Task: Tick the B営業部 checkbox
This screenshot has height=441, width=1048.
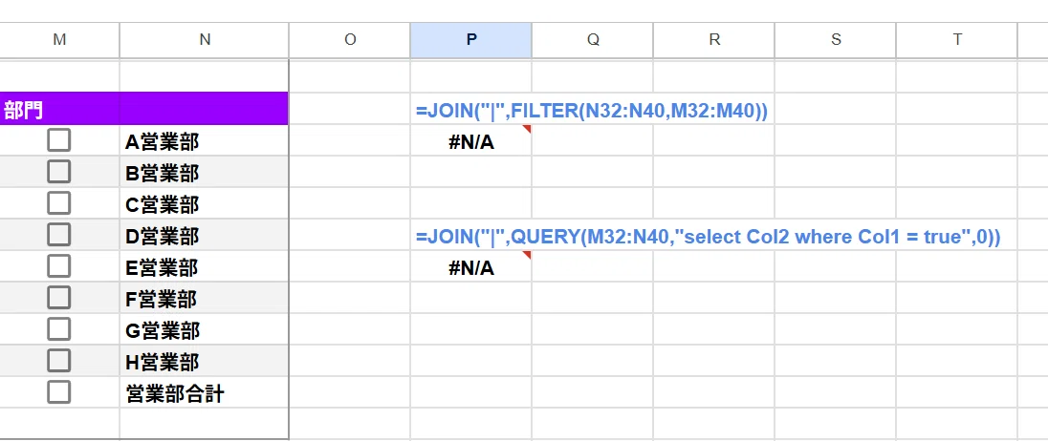Action: click(x=59, y=172)
